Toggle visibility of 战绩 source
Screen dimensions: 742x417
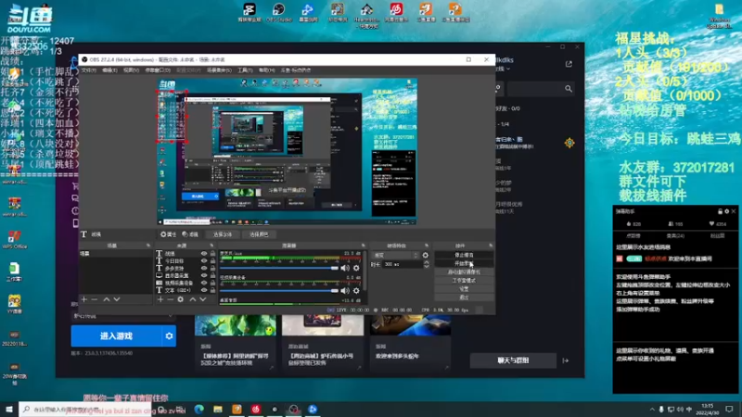204,254
